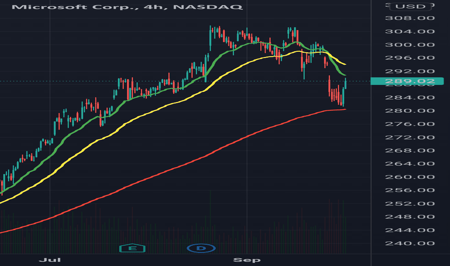This screenshot has height=266, width=450.
Task: Click the 256.00 price axis label
Action: (410, 190)
